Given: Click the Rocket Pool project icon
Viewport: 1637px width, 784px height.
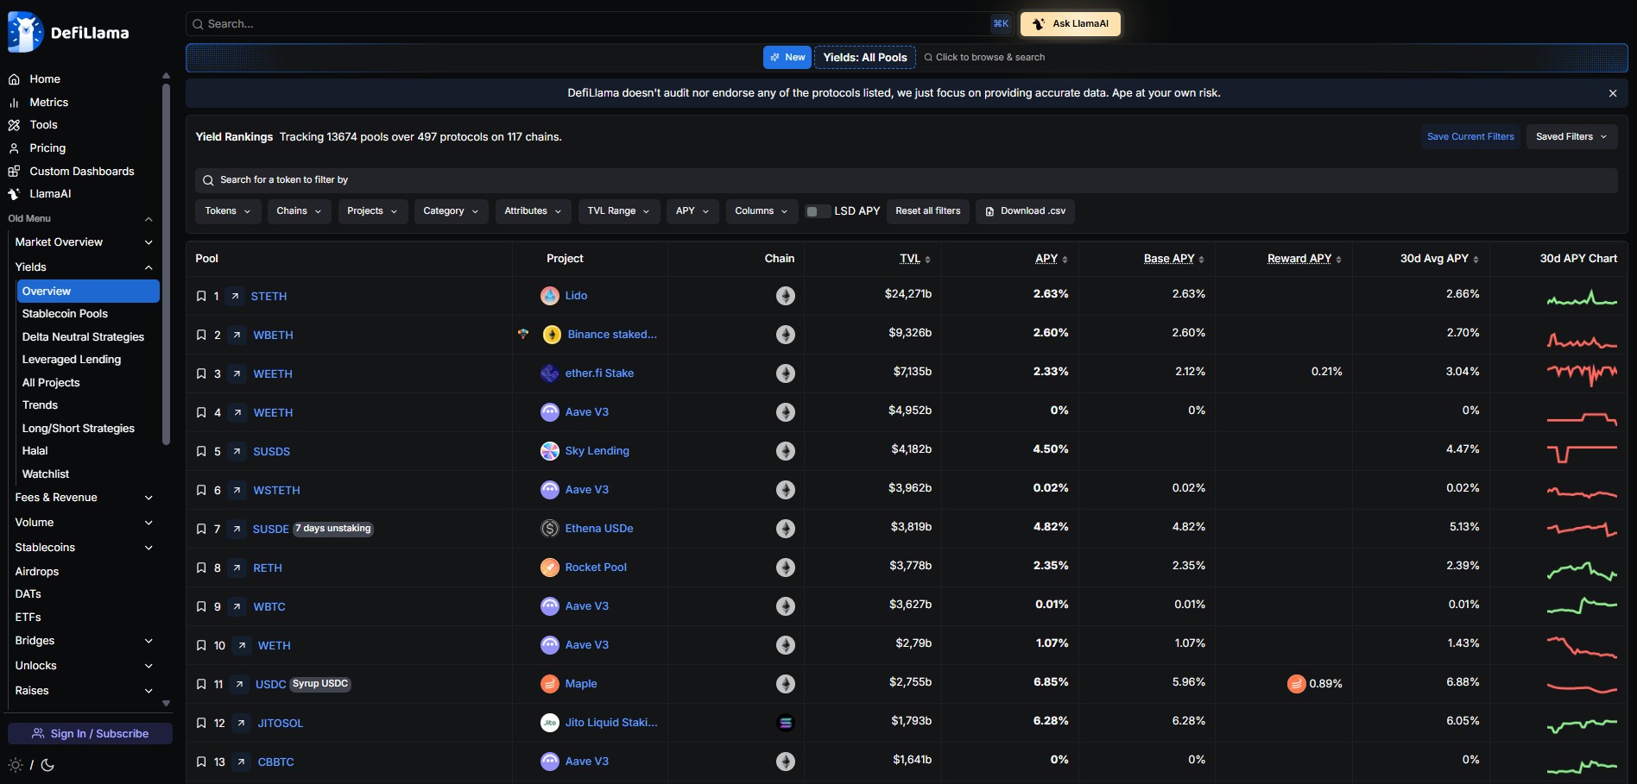Looking at the screenshot, I should 550,568.
